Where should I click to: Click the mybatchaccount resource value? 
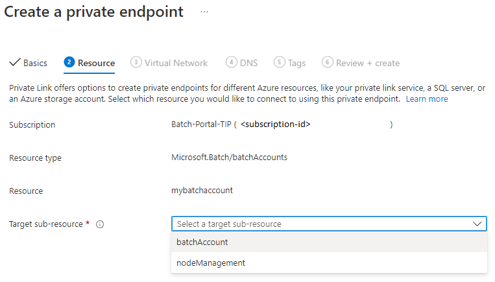pos(202,191)
